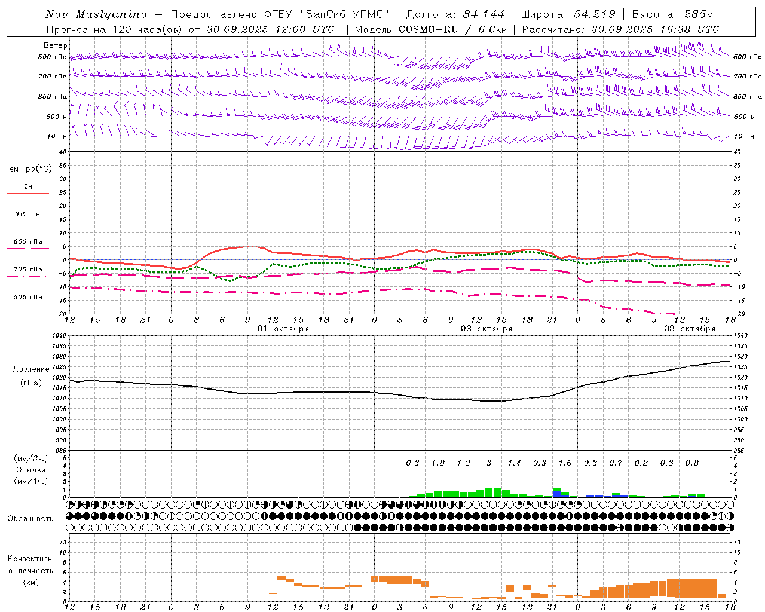
Task: Click the (км) unit under convective cloudiness
Action: pyautogui.click(x=31, y=582)
